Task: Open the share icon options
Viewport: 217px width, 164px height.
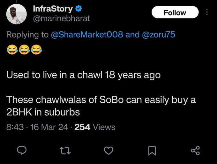Action: tap(195, 151)
